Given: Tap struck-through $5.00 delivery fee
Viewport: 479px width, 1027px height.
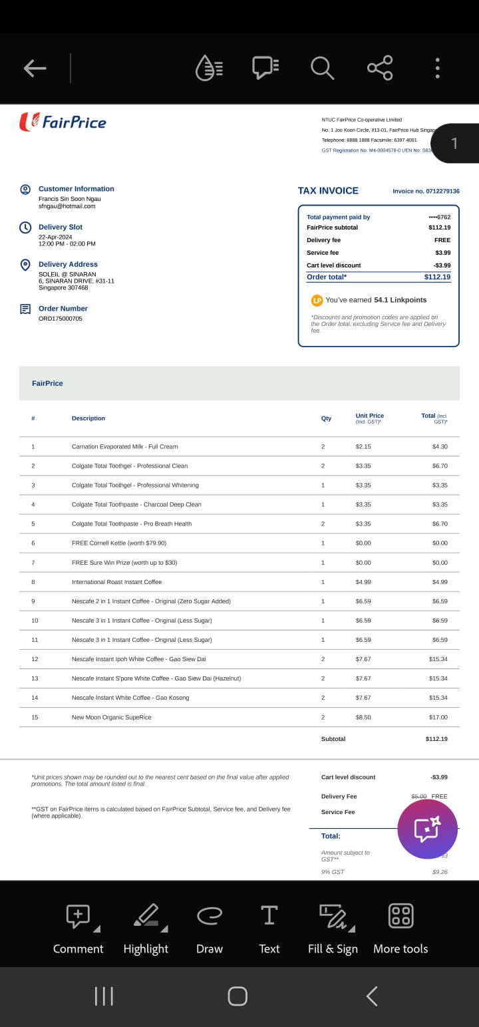Looking at the screenshot, I should 419,796.
